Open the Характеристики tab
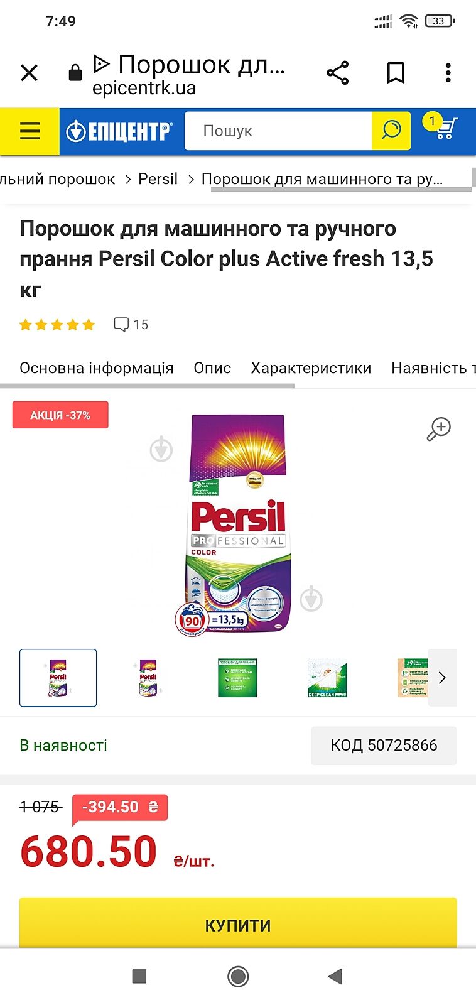The width and height of the screenshot is (476, 1005). pyautogui.click(x=311, y=368)
